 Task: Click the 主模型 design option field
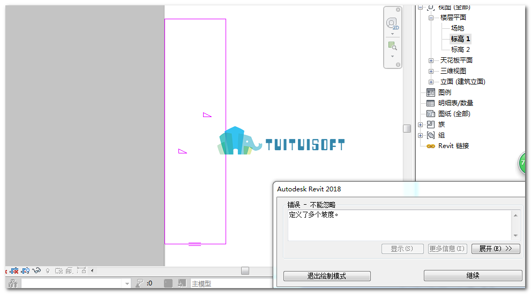coord(231,283)
